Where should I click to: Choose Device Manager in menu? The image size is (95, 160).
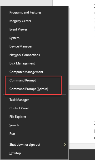tap(34, 46)
